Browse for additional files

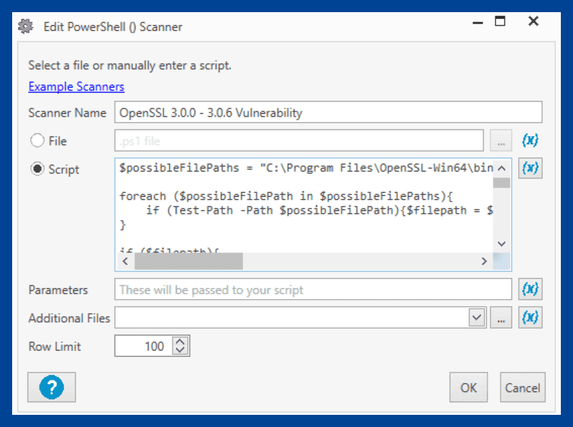coord(501,318)
